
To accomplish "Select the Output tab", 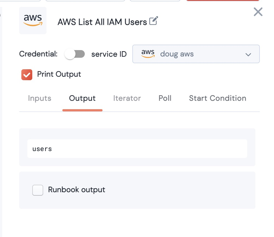I will point(82,98).
